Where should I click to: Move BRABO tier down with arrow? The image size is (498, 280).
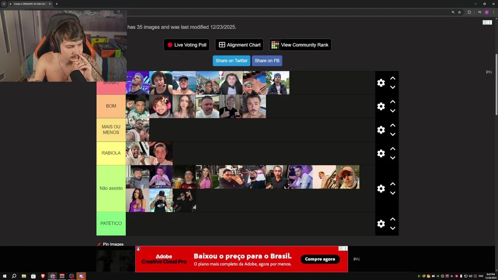tap(393, 87)
